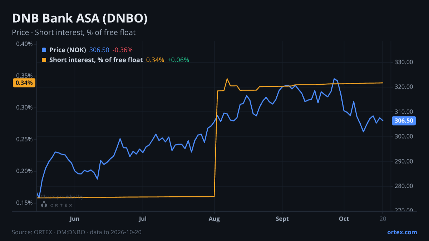Click the 0.35% left axis label
The height and width of the screenshot is (241, 429).
click(x=24, y=76)
